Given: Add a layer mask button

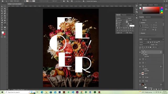Looking at the screenshot, I should pyautogui.click(x=151, y=89).
